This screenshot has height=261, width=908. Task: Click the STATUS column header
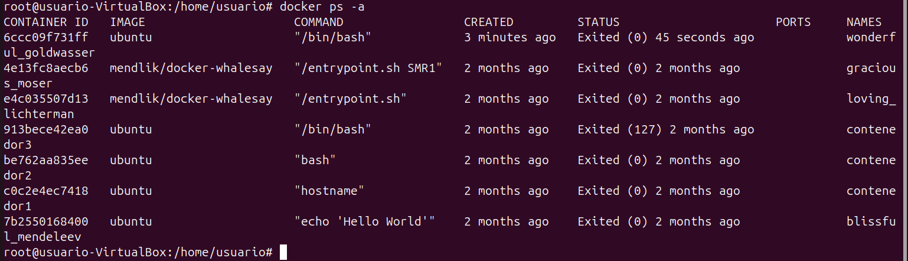pyautogui.click(x=599, y=22)
